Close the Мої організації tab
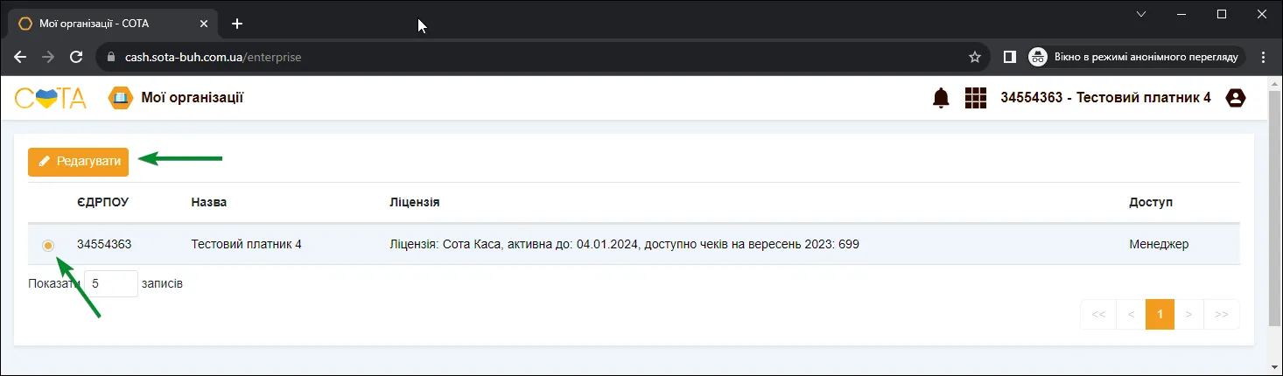This screenshot has height=376, width=1283. point(203,24)
